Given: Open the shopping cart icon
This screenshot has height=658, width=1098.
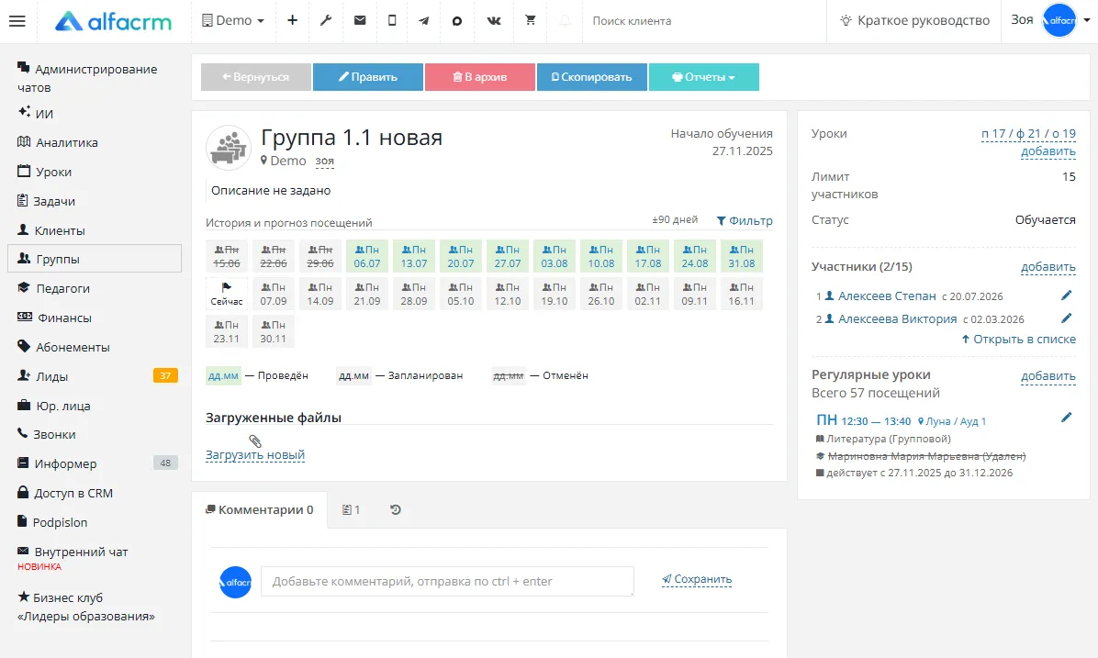Looking at the screenshot, I should click(x=530, y=20).
